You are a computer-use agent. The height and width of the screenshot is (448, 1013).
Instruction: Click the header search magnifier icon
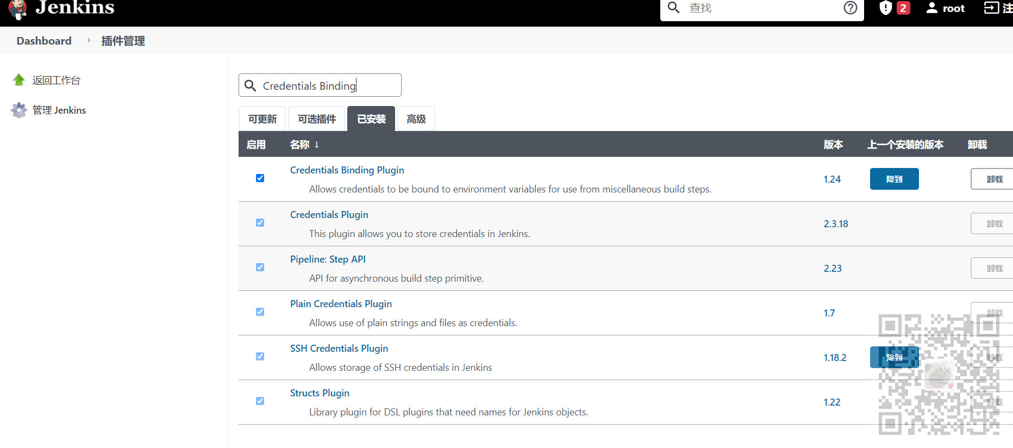point(673,8)
